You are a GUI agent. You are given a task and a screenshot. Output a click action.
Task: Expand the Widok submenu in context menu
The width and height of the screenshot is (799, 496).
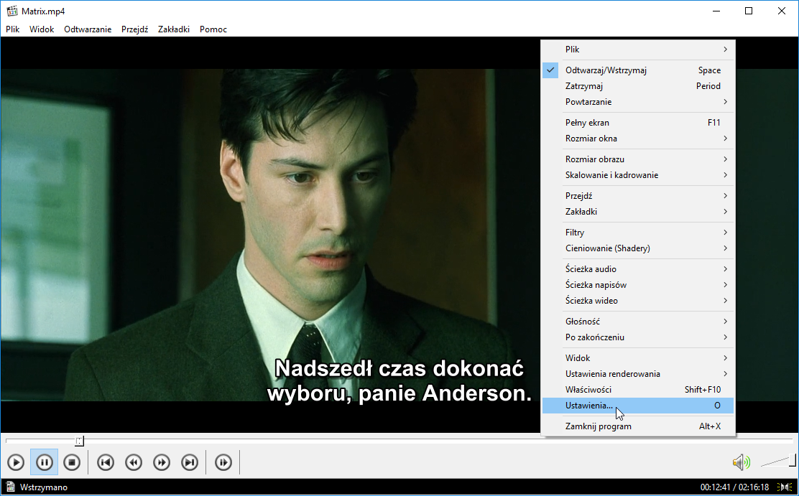(x=637, y=358)
